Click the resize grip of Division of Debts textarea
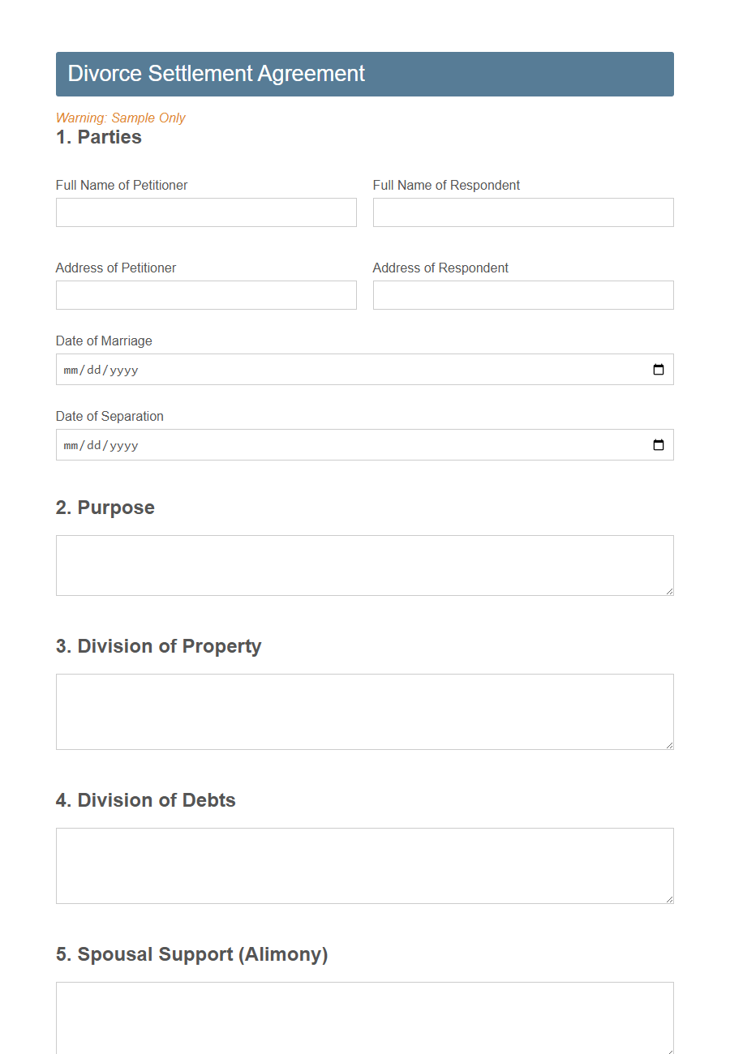This screenshot has width=730, height=1054. (x=669, y=899)
